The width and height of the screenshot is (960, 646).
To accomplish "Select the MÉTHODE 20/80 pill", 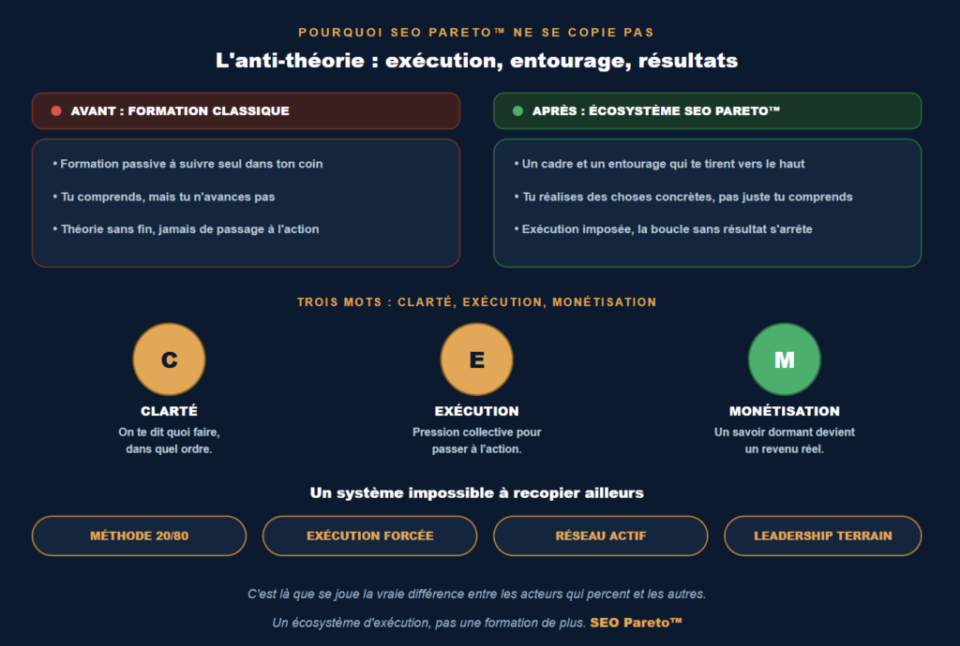I will (139, 536).
